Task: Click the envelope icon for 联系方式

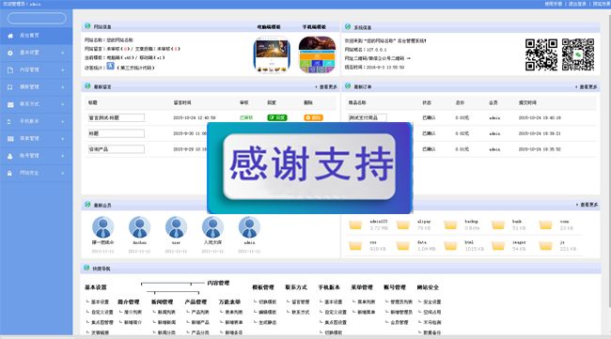Action: point(10,104)
